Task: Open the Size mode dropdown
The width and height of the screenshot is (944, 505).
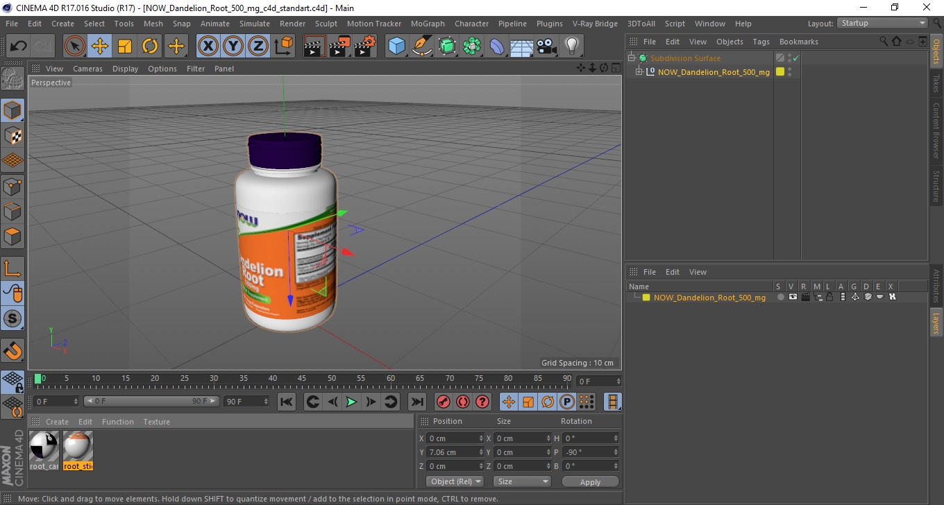Action: click(522, 481)
